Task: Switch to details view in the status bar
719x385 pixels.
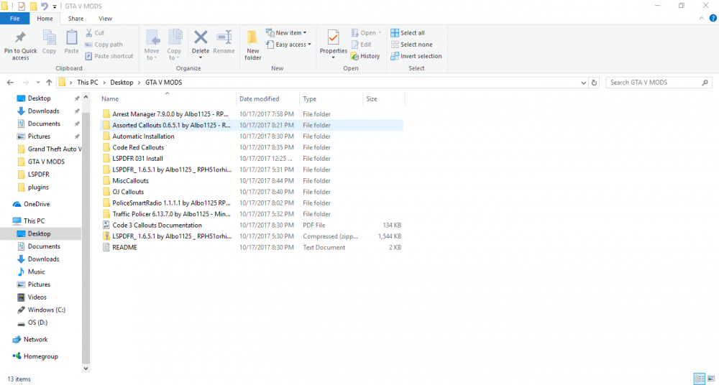Action: coord(700,379)
